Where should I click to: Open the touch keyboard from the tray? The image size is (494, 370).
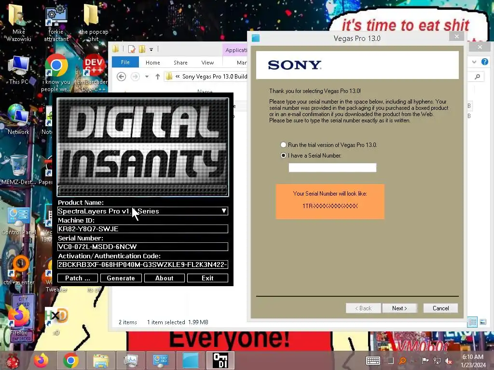(373, 360)
